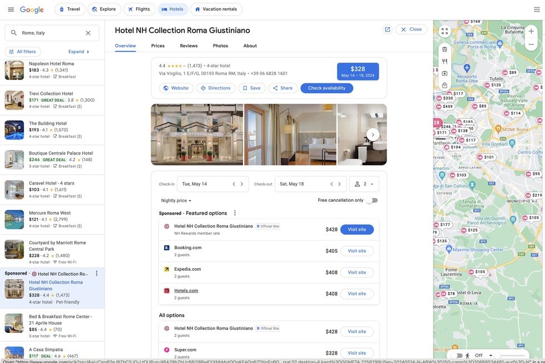Screen dimensions: 545x363
Task: Open the Check-in date field
Action: [x=212, y=184]
